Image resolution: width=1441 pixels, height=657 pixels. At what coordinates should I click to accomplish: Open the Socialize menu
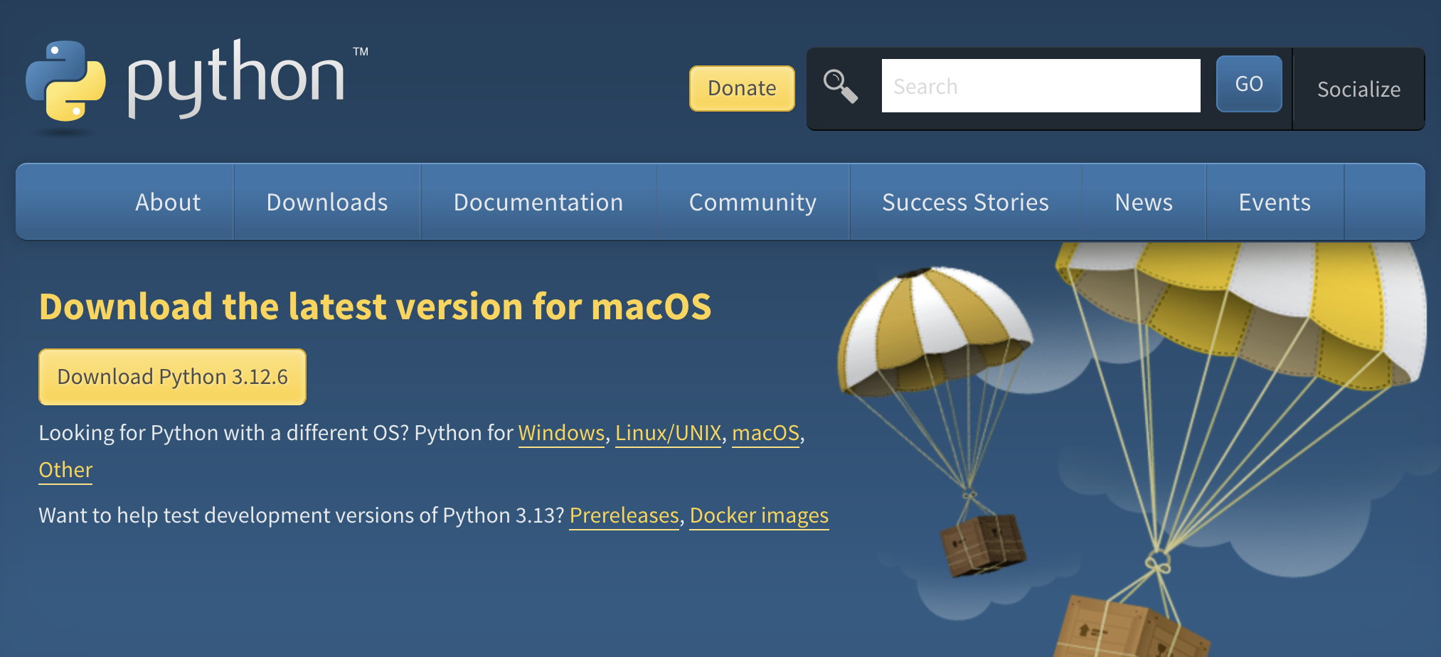1358,89
